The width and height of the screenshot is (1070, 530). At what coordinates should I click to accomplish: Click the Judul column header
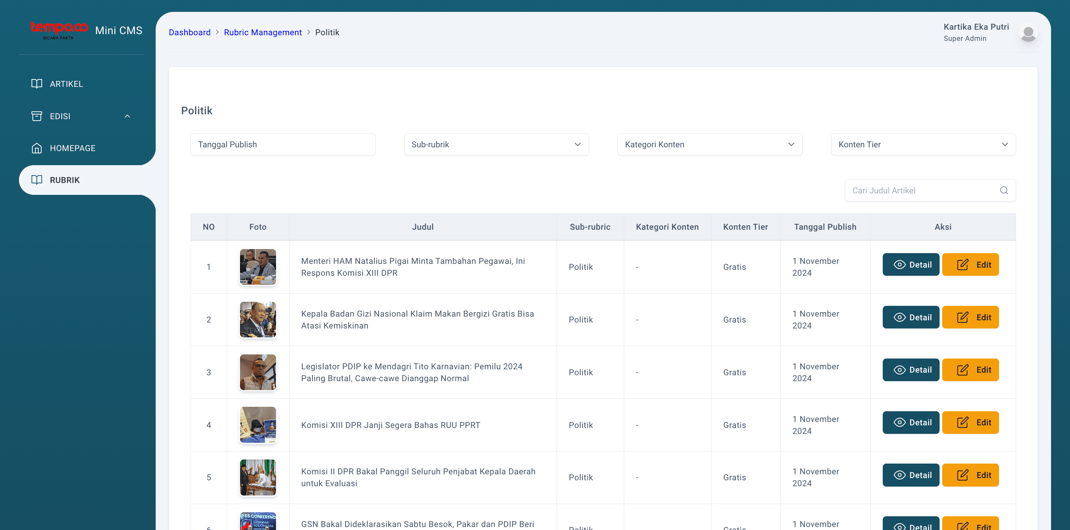click(423, 227)
